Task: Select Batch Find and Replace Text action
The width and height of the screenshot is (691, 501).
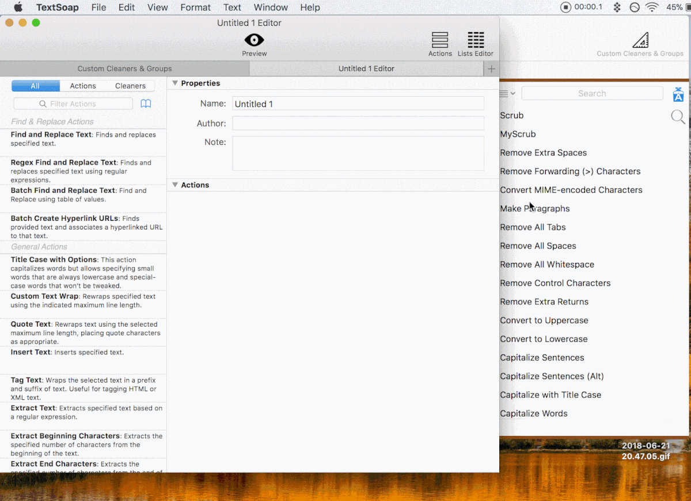Action: coord(83,198)
